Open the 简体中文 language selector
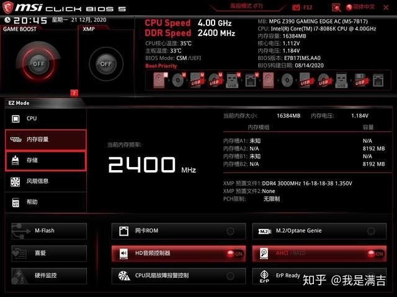This screenshot has height=297, width=397. pyautogui.click(x=360, y=7)
